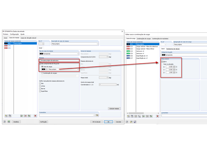
Task: Click units and decimals icon beside Detalhes
Action: 9,122
